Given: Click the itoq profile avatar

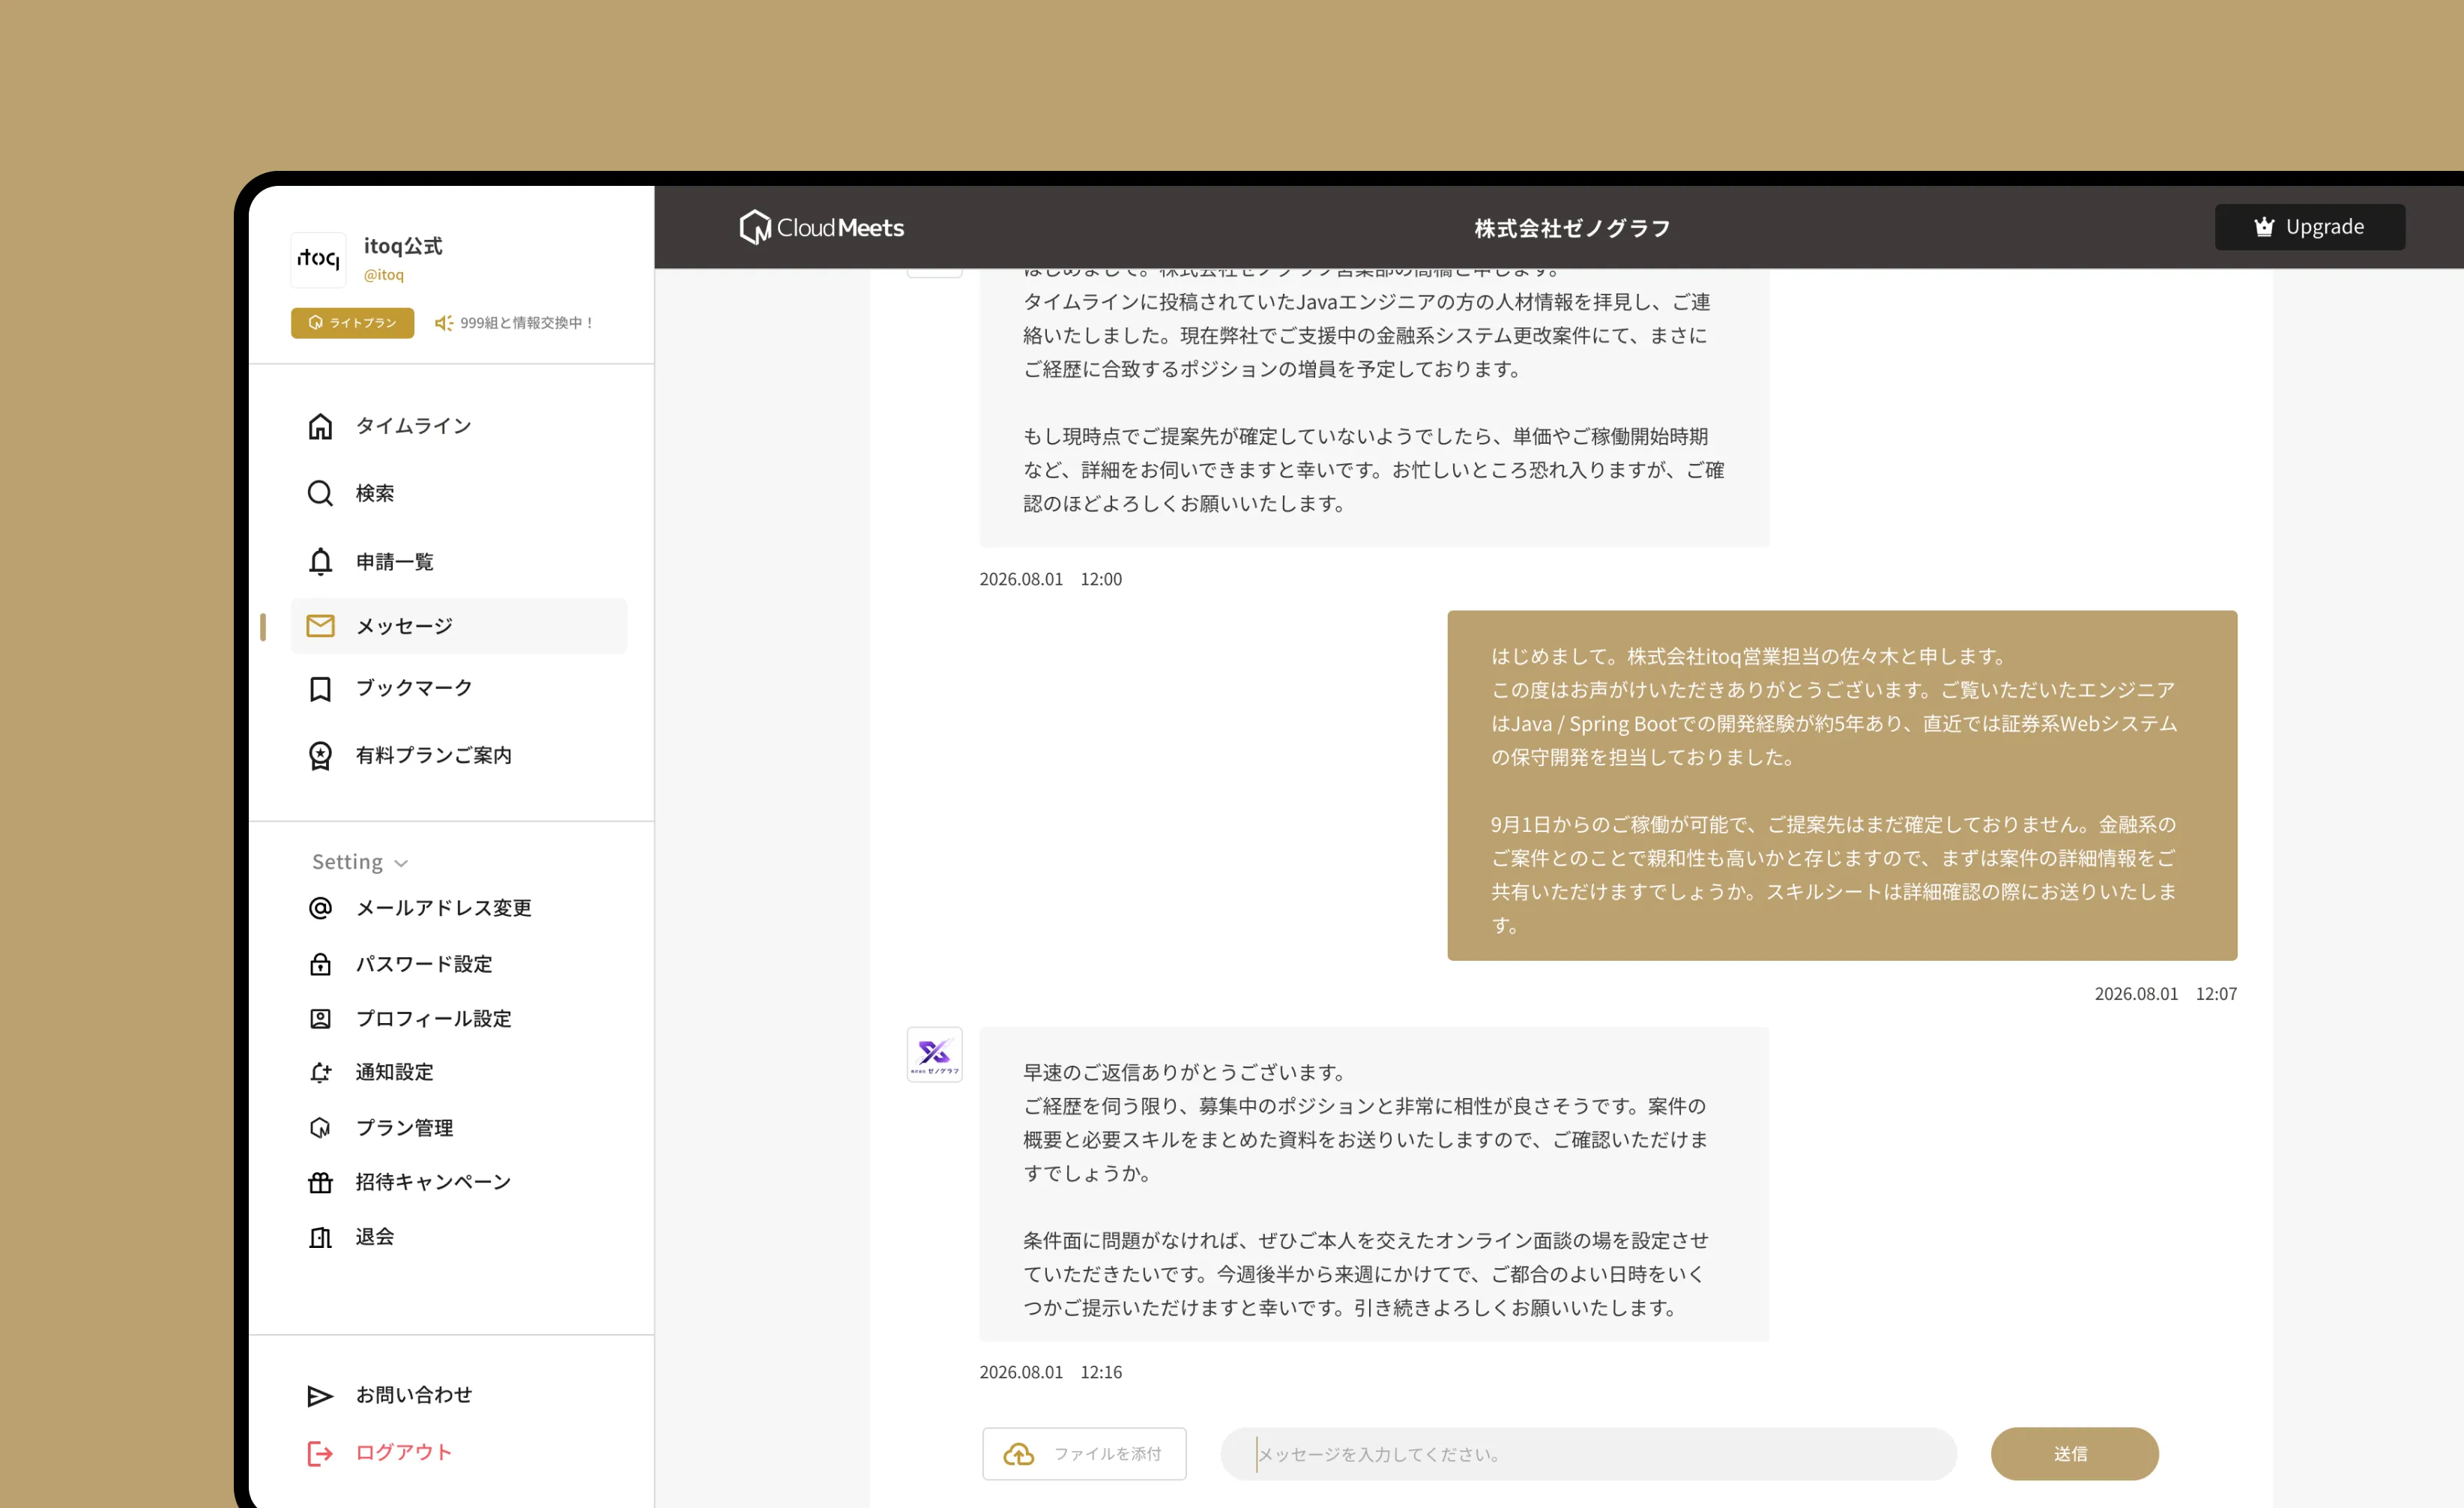Looking at the screenshot, I should coord(318,259).
